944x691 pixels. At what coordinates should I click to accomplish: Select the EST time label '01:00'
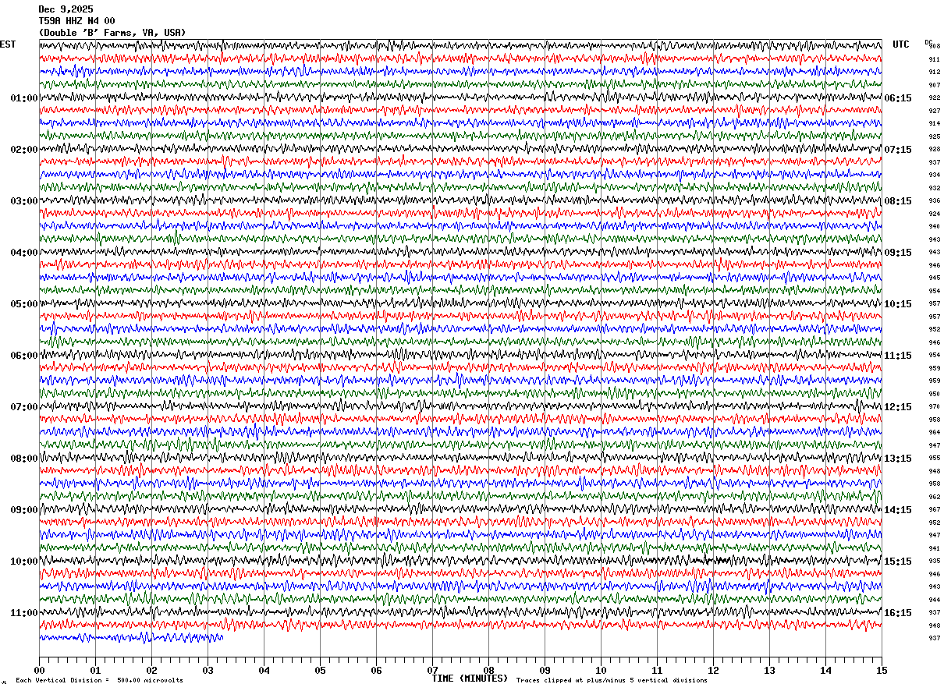pos(24,98)
